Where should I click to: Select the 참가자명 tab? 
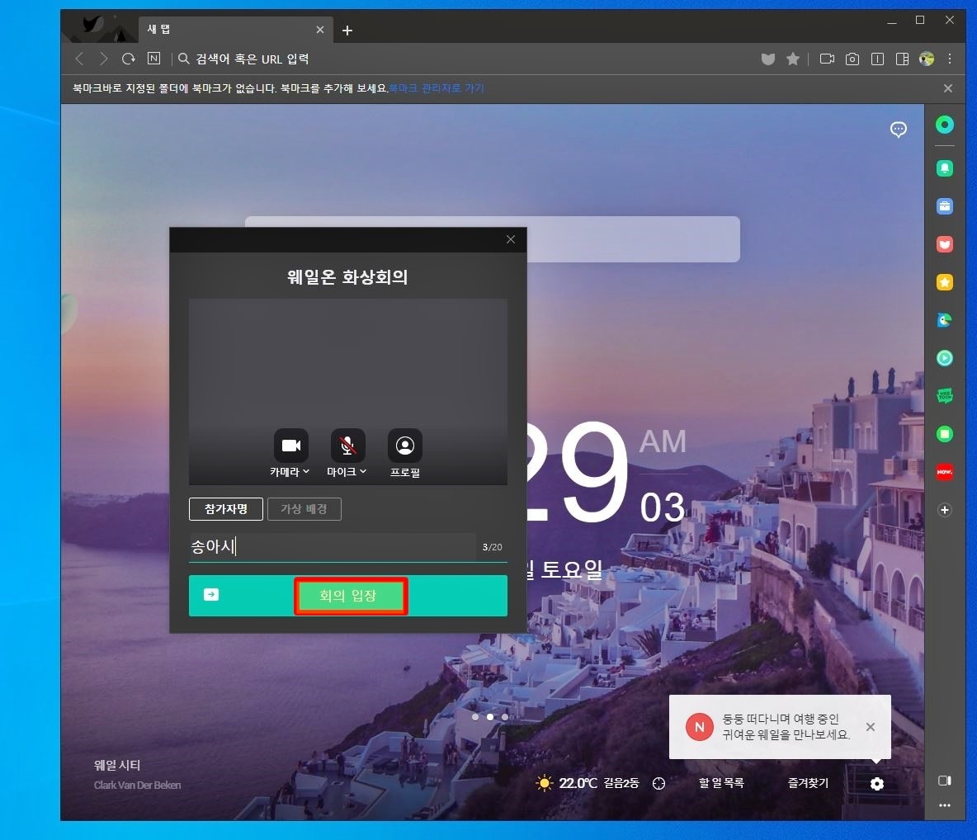click(x=225, y=509)
